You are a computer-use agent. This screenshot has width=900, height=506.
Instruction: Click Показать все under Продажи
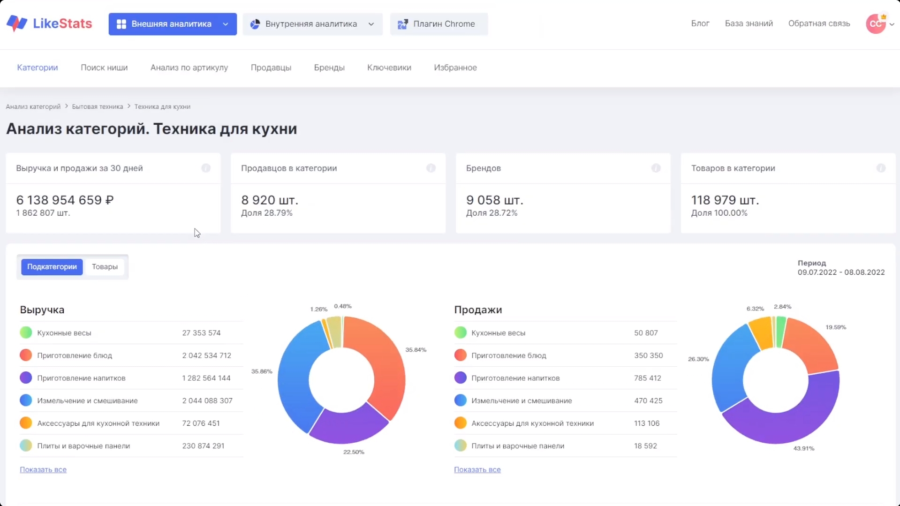[477, 469]
